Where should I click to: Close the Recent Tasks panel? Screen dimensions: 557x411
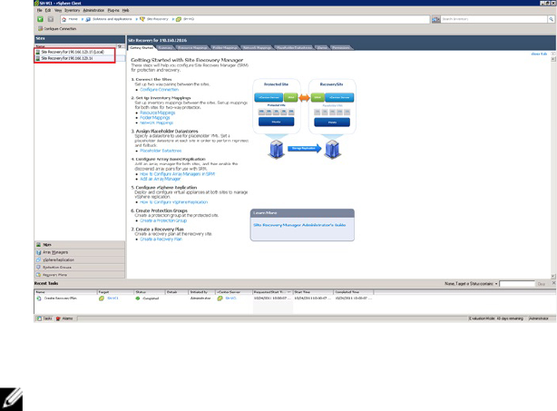click(x=553, y=283)
